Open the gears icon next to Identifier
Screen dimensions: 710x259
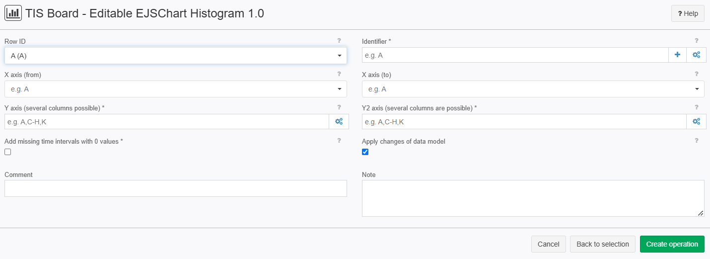[x=696, y=55]
